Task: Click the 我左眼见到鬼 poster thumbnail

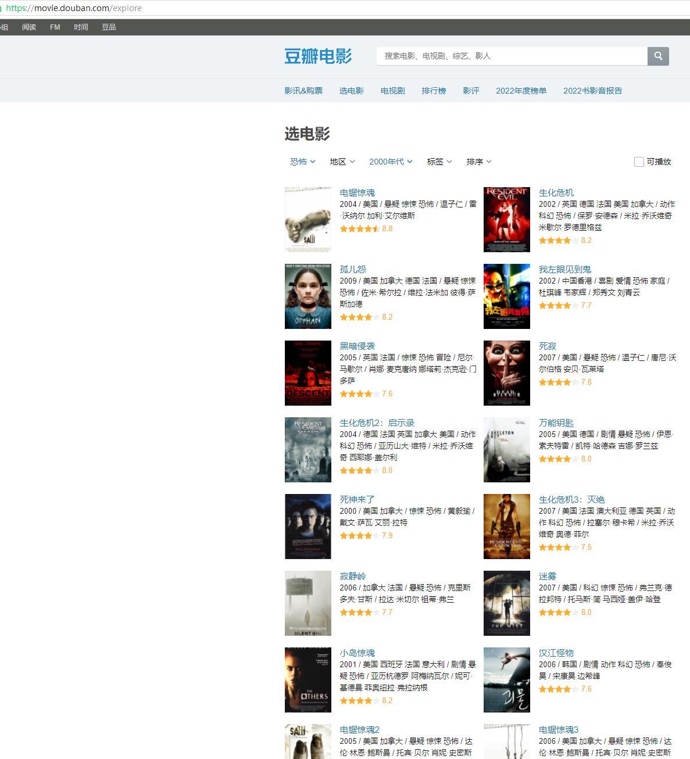Action: (x=507, y=296)
